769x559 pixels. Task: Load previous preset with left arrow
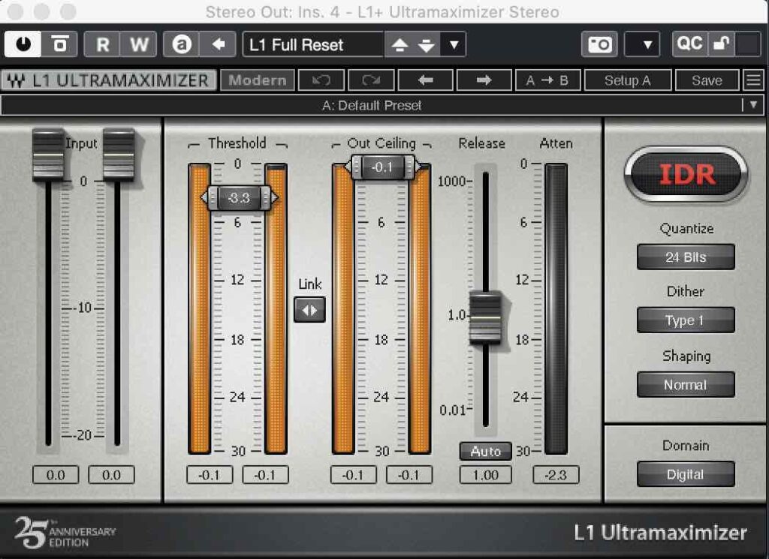click(x=425, y=80)
